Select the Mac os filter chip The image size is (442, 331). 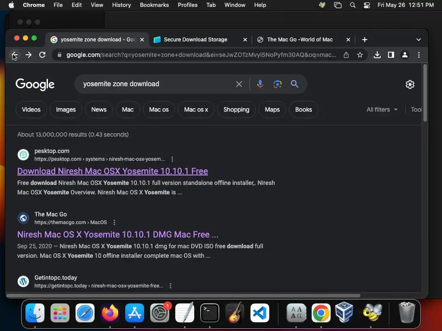click(x=159, y=109)
